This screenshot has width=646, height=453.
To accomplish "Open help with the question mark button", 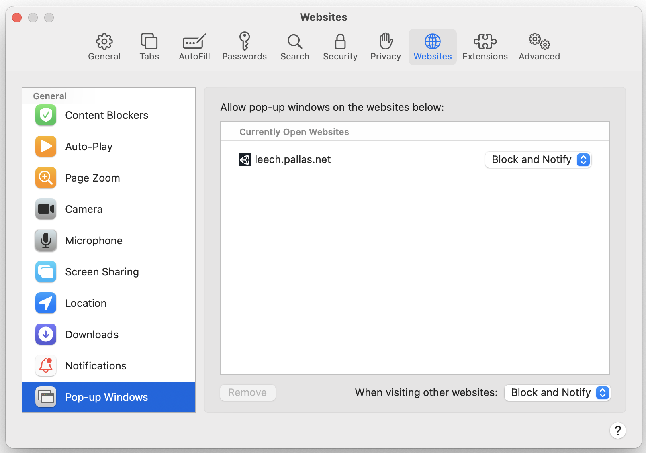I will click(617, 431).
